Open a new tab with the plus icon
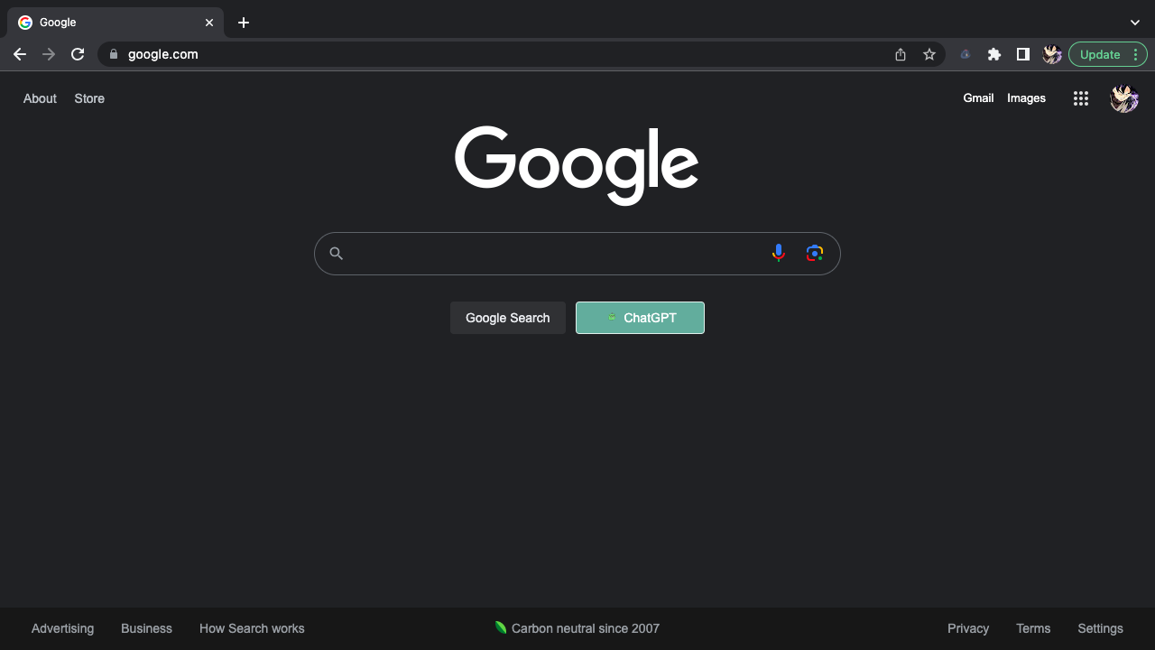 [244, 23]
